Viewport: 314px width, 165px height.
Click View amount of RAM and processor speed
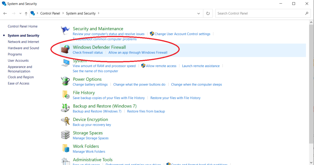(104, 66)
